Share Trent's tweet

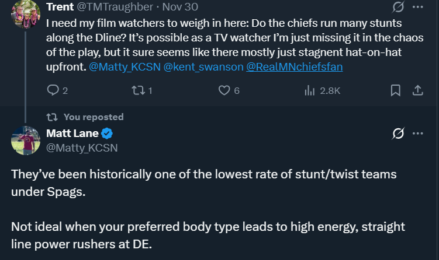point(418,90)
